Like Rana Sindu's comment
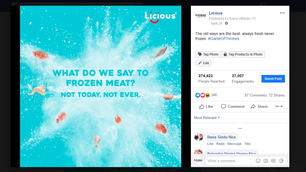 click(x=210, y=144)
